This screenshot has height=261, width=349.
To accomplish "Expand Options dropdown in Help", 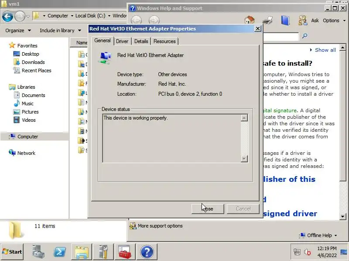I will tap(334, 20).
